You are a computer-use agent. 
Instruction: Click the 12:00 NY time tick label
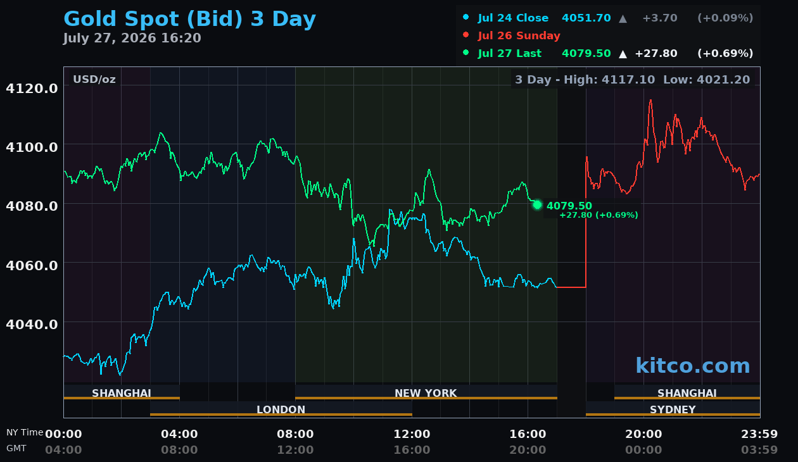tap(412, 434)
